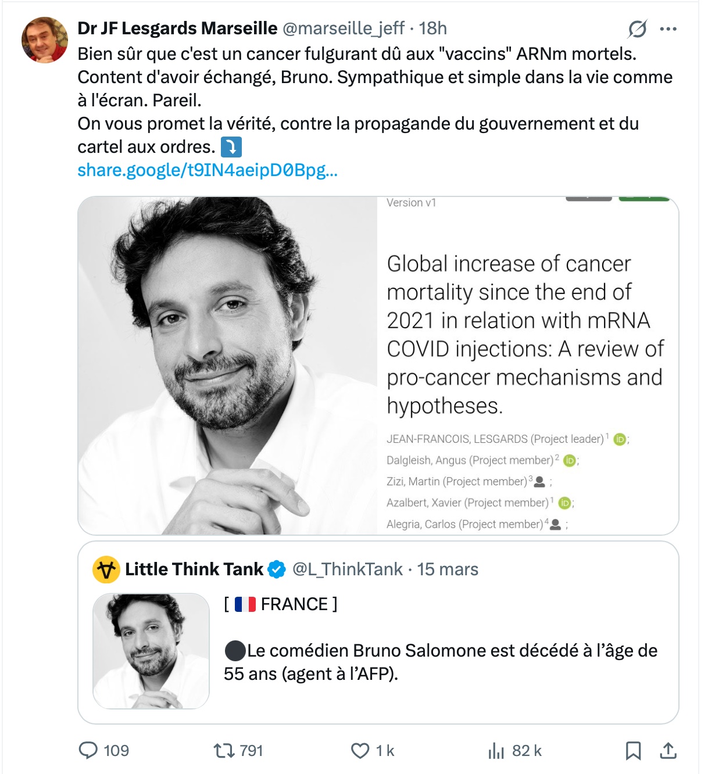
Task: Open the view analytics bar chart icon
Action: (496, 751)
